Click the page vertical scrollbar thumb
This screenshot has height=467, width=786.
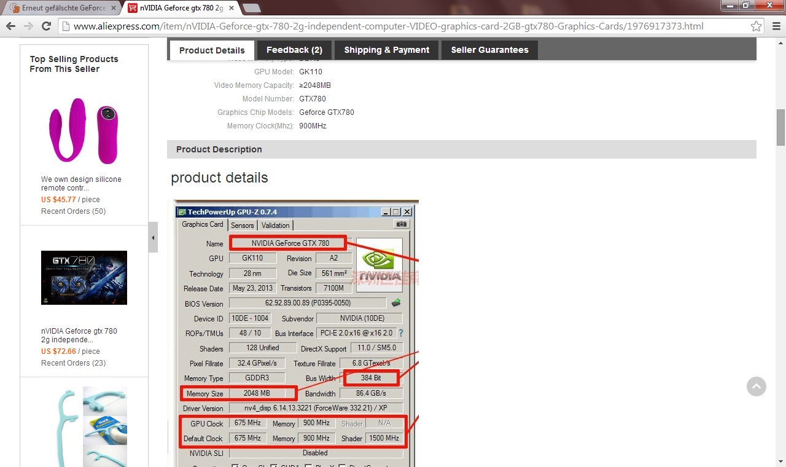780,127
